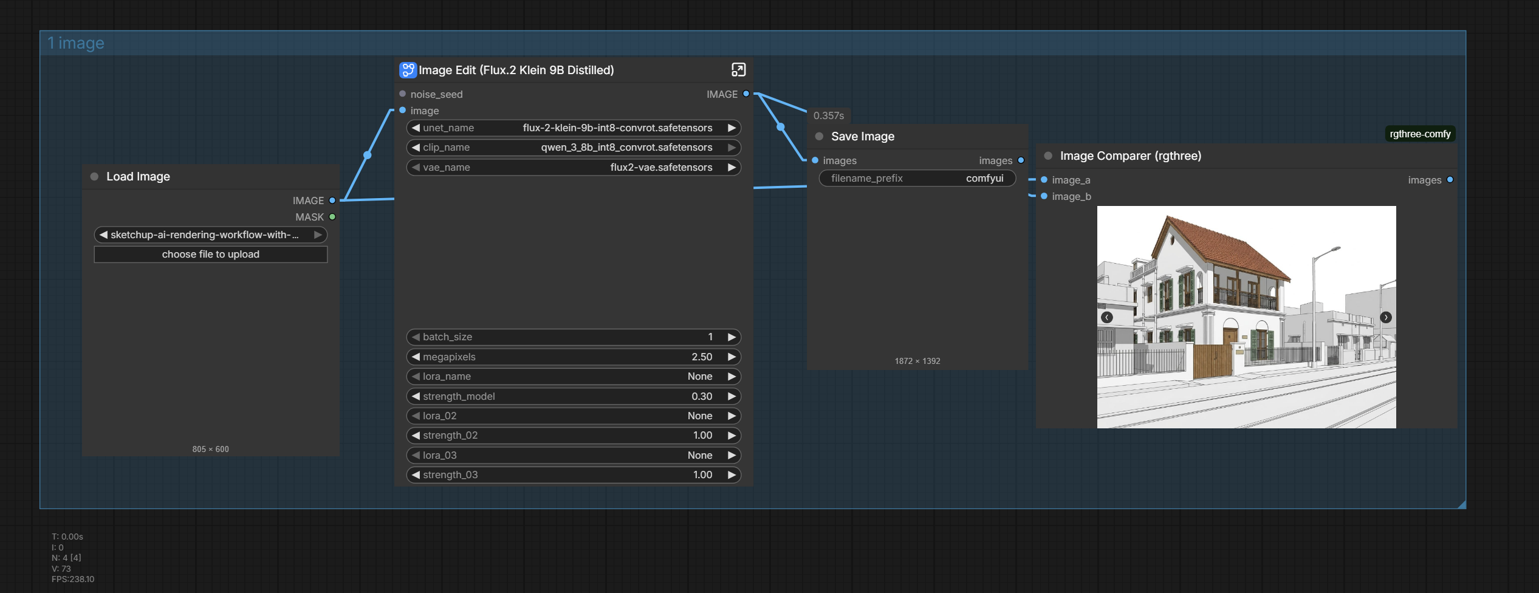1539x593 pixels.
Task: Open the vae_name dropdown
Action: (x=574, y=168)
